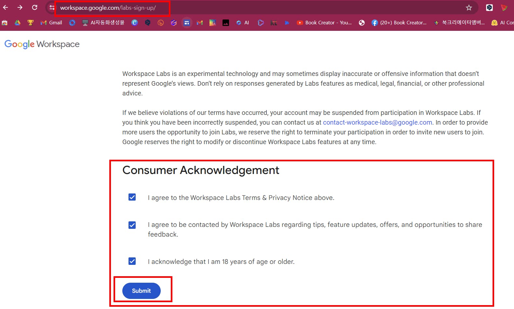Reload the page with the refresh icon
Screen dimensions: 514x309
click(34, 7)
